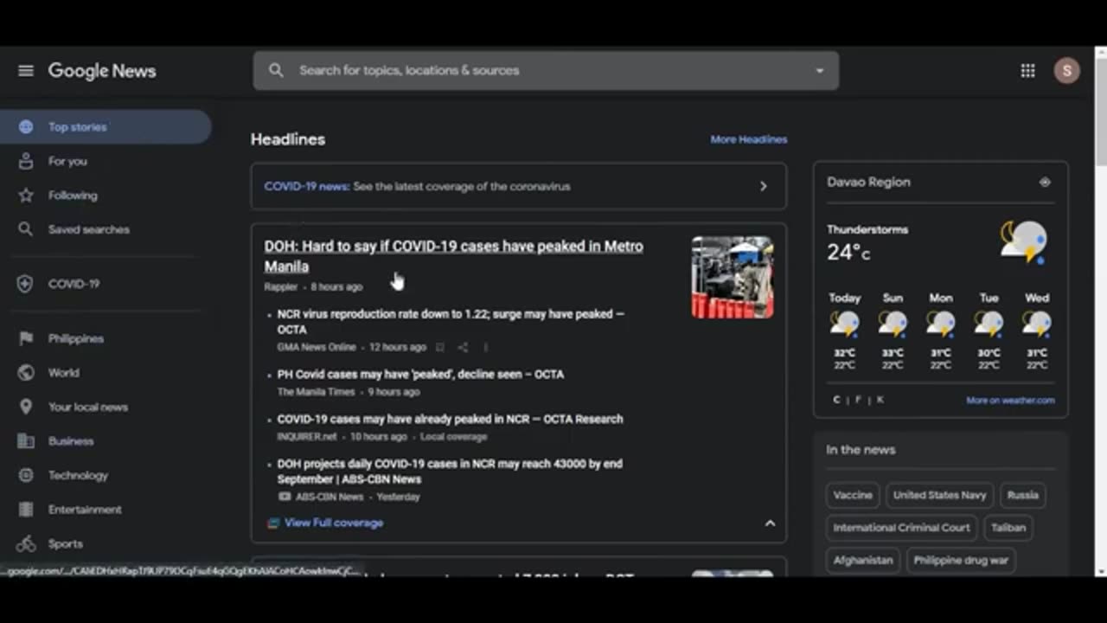Click the Philippines flag icon
This screenshot has width=1107, height=623.
coord(26,338)
